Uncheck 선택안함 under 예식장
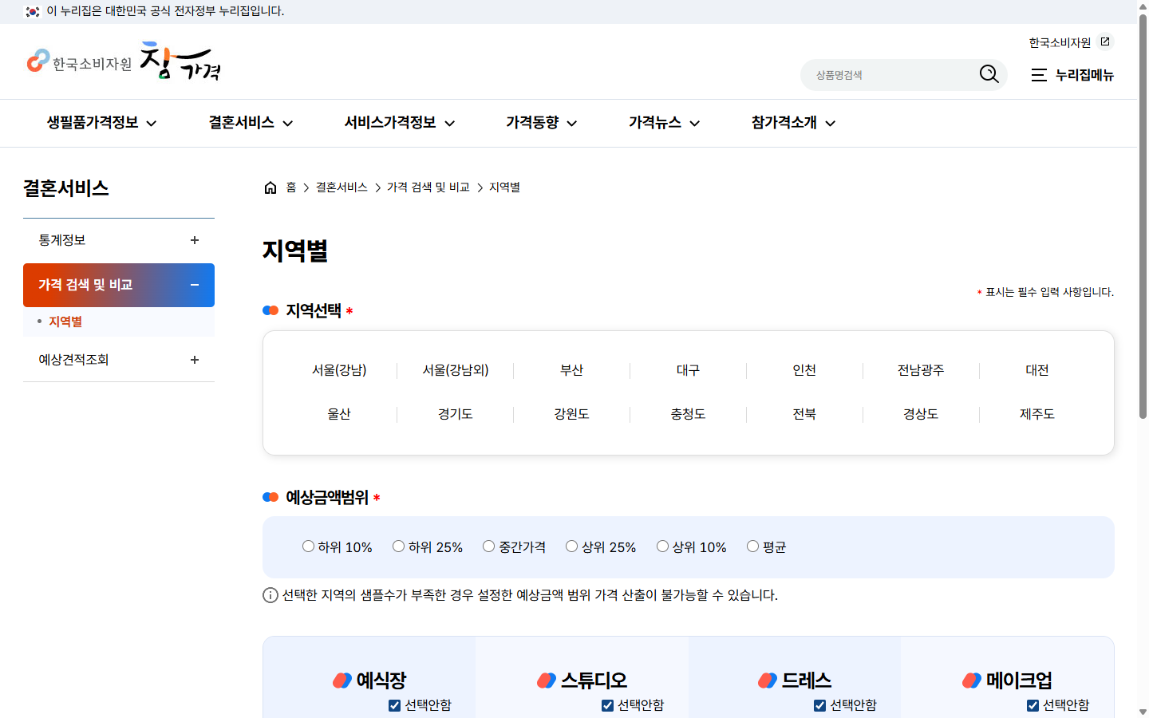The height and width of the screenshot is (718, 1149). pyautogui.click(x=394, y=705)
